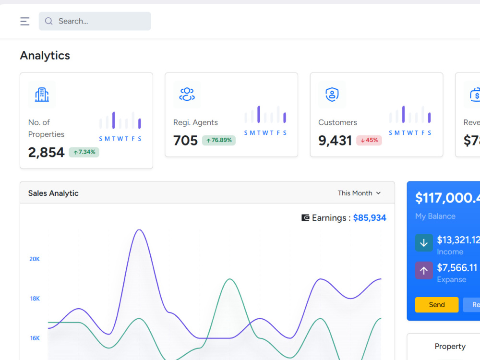The width and height of the screenshot is (480, 360).
Task: Click the tallest purple peak of sales chart
Action: (x=139, y=230)
